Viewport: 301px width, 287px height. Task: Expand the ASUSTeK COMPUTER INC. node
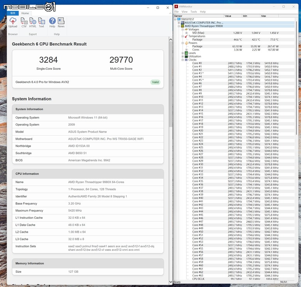[x=179, y=23]
